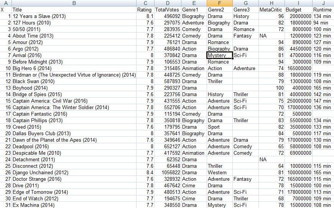This screenshot has width=334, height=208.
Task: Click the NA MetaCritic cell for Detachment
Action: coord(271,159)
